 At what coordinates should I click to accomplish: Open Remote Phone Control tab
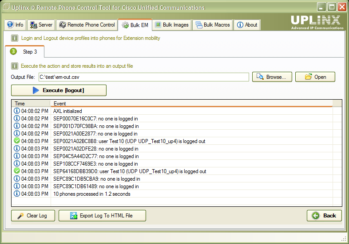tap(87, 25)
